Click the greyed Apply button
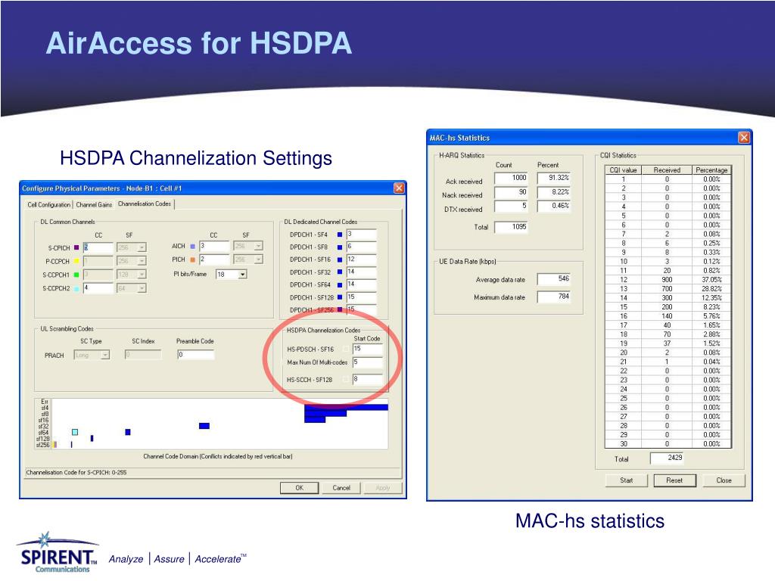The image size is (775, 581). pos(382,488)
